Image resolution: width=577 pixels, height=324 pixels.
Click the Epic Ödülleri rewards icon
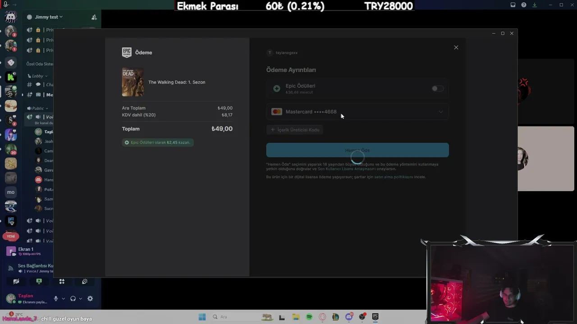coord(276,89)
